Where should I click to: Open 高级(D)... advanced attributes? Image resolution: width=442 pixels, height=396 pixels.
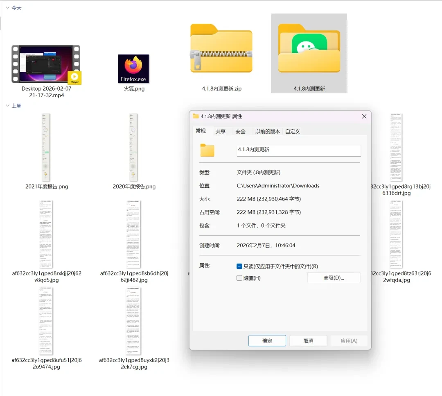coord(334,278)
